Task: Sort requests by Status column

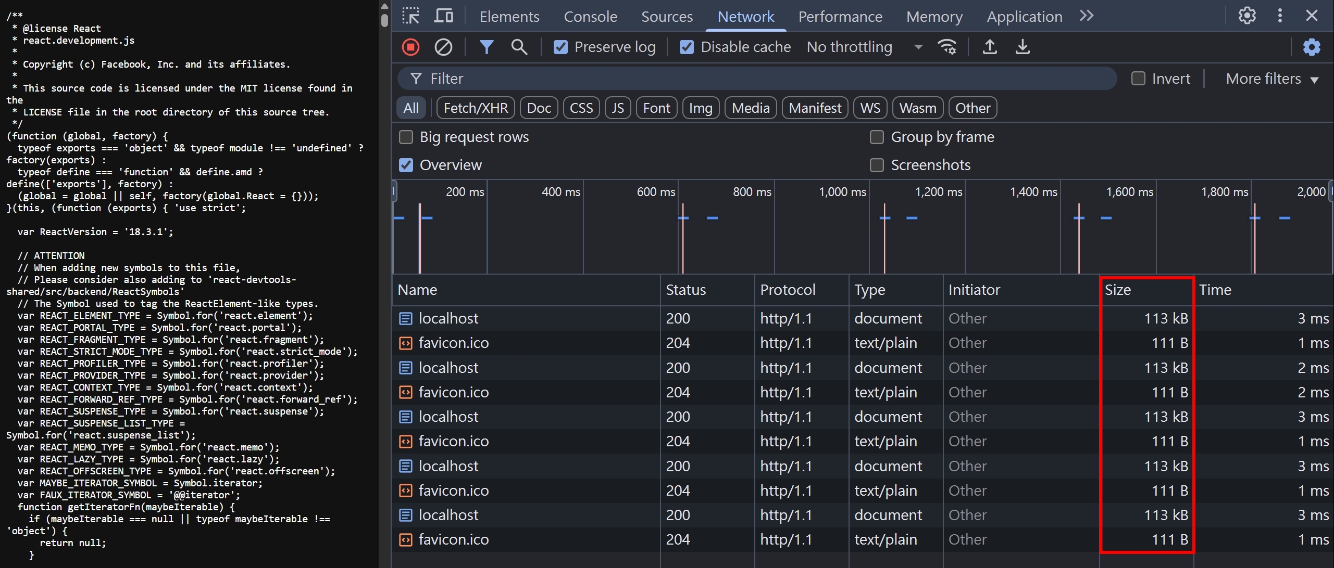Action: [707, 290]
